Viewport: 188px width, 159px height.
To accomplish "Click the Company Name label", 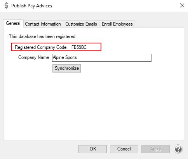I will tap(33, 57).
